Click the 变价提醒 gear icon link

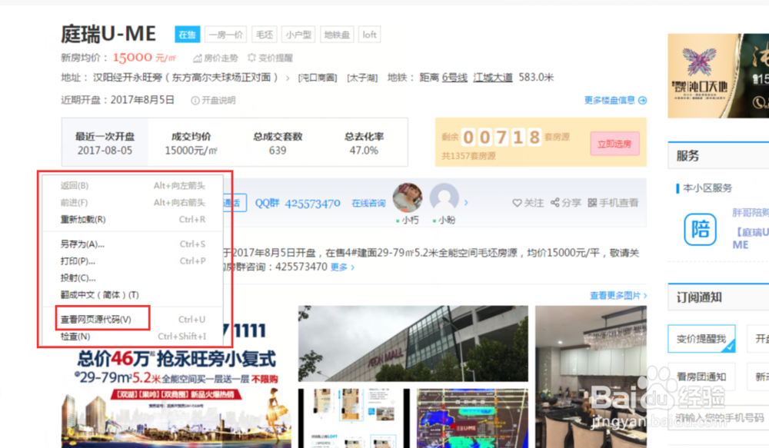[x=251, y=58]
